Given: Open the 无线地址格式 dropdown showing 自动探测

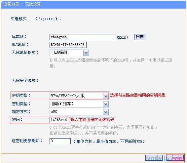Looking at the screenshot, I should click(x=69, y=53).
